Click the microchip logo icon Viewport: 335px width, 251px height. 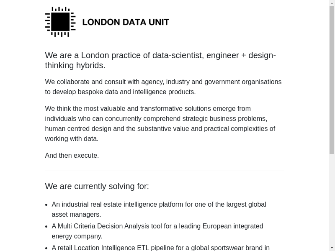point(60,22)
